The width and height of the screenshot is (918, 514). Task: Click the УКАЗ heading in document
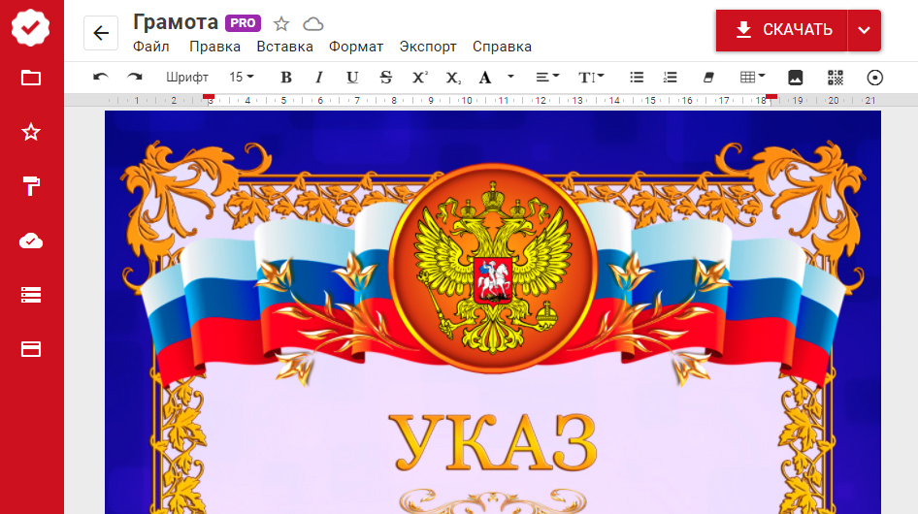493,442
